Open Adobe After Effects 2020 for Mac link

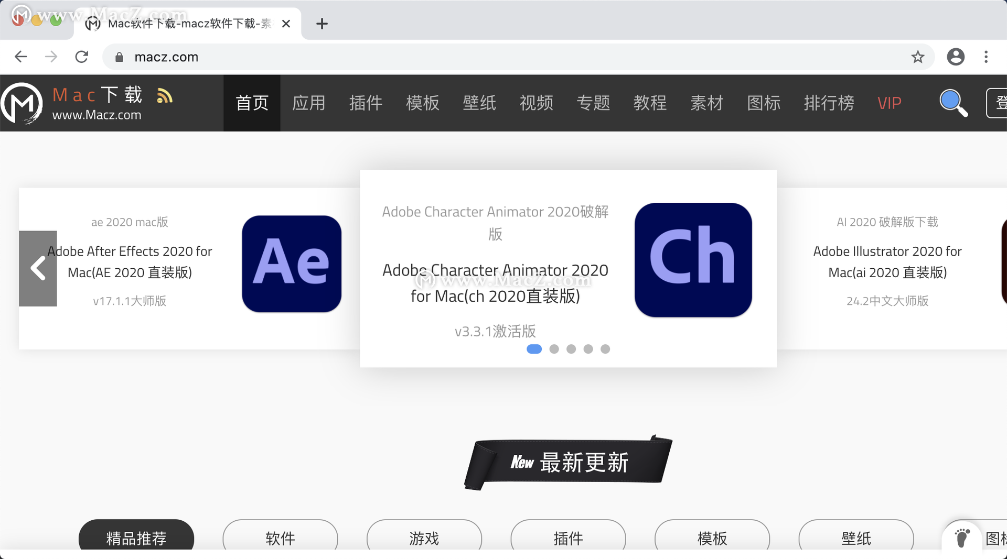pos(130,262)
